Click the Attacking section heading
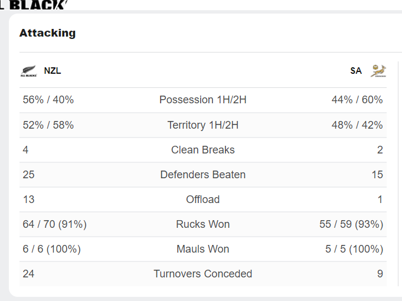 point(47,33)
